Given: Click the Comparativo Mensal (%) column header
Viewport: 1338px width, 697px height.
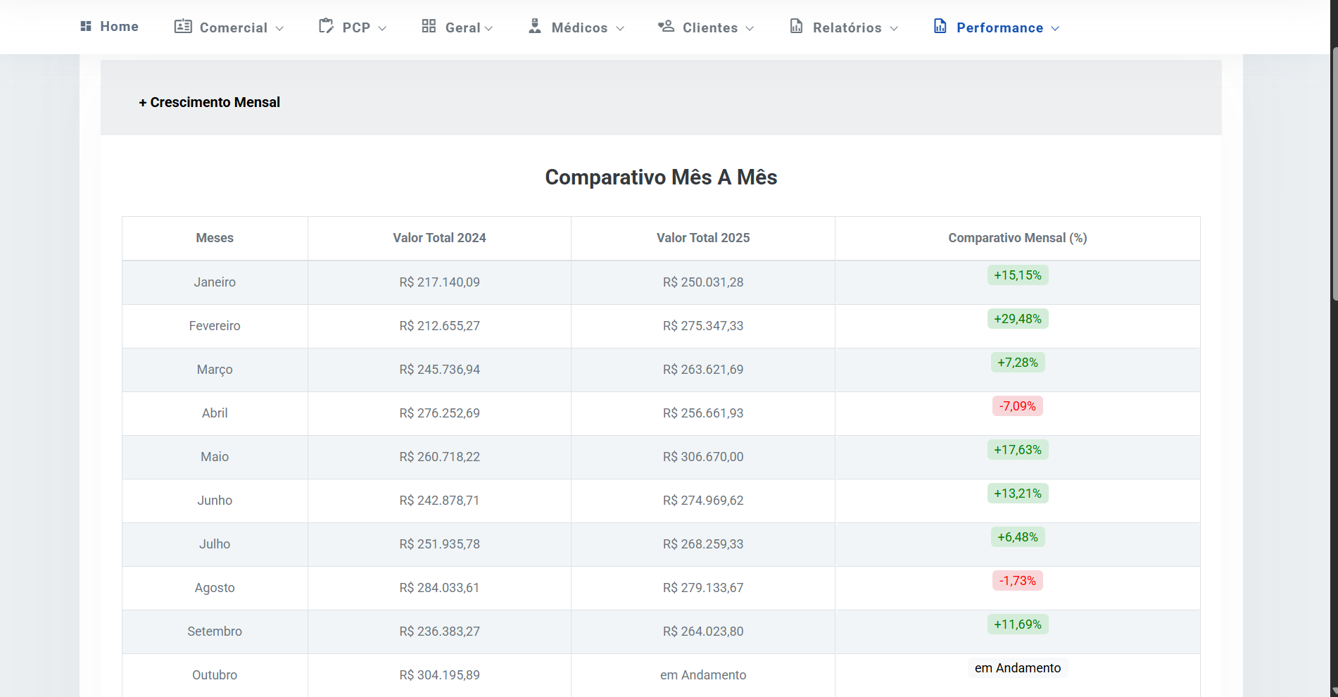Looking at the screenshot, I should pyautogui.click(x=1017, y=238).
